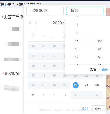Screen dimensions: 110x114
Task: Click the 此刻 (now) link
Action: click(x=85, y=109)
